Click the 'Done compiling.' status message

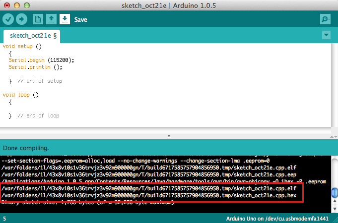[26, 148]
